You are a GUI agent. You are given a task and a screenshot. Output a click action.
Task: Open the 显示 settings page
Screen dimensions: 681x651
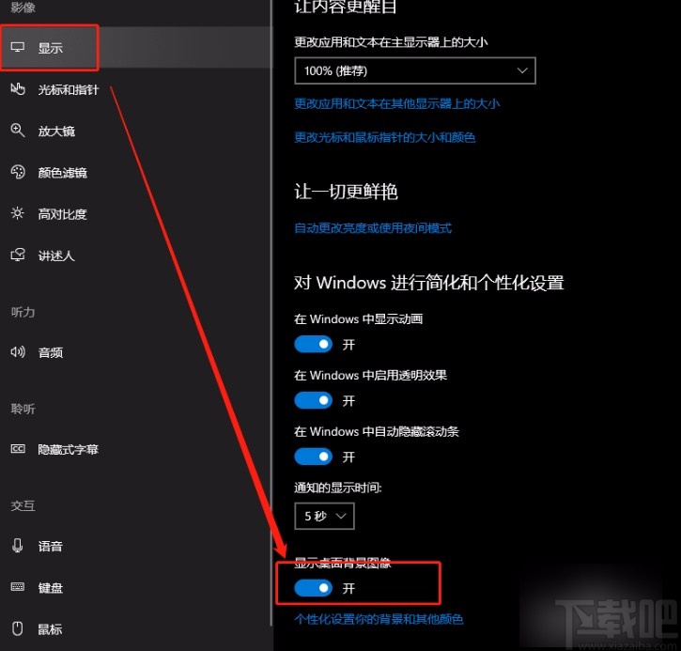point(135,47)
